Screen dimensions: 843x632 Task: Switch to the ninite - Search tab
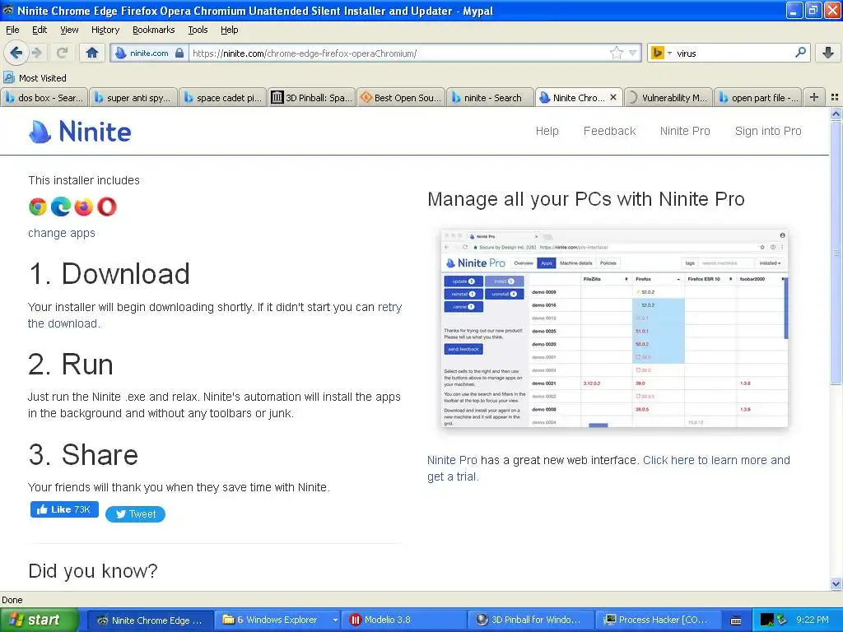[490, 97]
